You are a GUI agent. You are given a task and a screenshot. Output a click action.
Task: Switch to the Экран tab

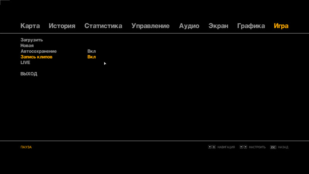click(x=218, y=26)
